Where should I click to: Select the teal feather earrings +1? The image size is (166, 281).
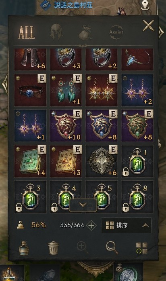pyautogui.click(x=66, y=90)
